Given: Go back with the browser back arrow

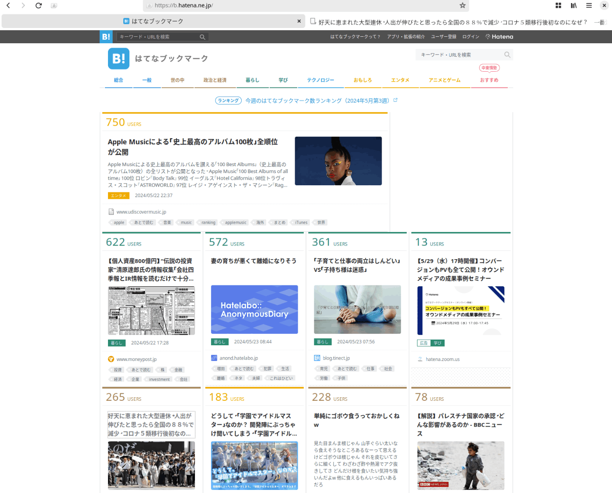Looking at the screenshot, I should pyautogui.click(x=8, y=5).
